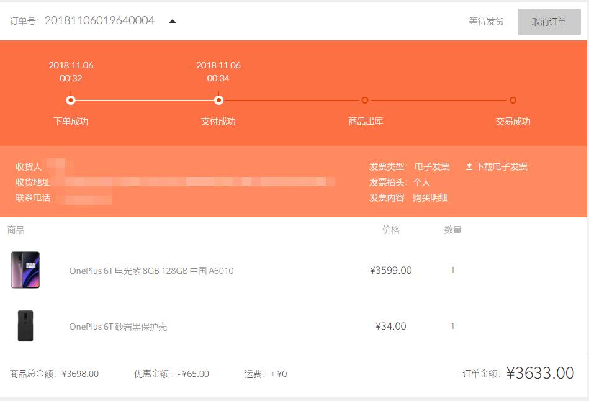This screenshot has height=401, width=589.
Task: Click the 价格 column header
Action: (x=390, y=230)
